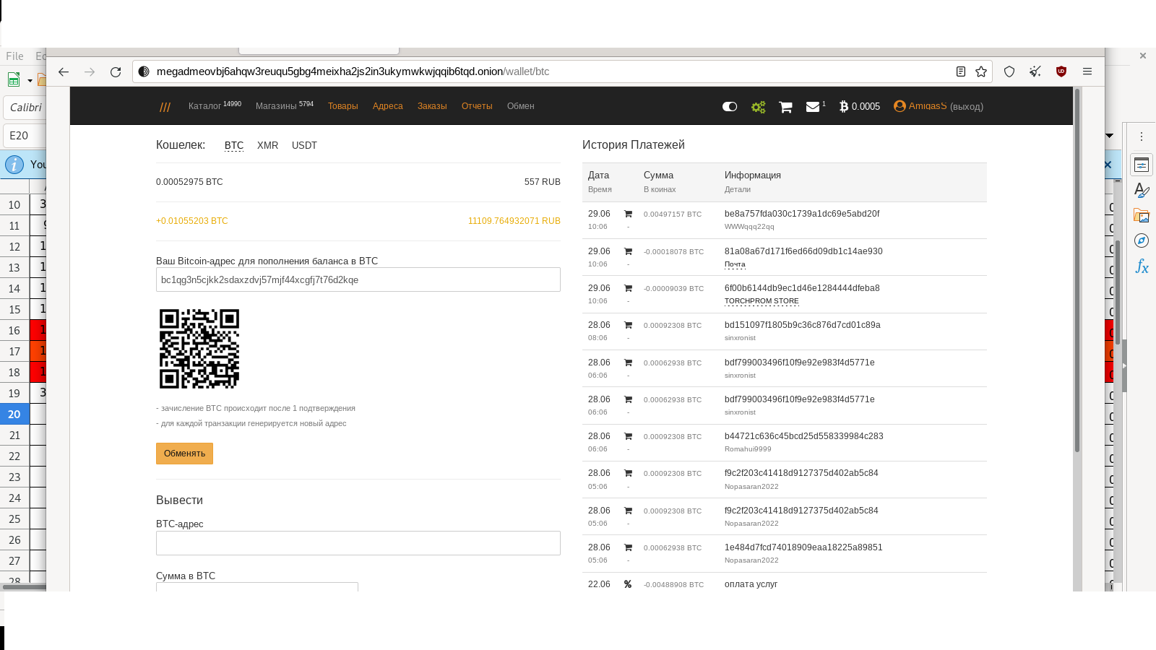Expand the arrow beside the new-spreadsheet icon

pyautogui.click(x=30, y=80)
